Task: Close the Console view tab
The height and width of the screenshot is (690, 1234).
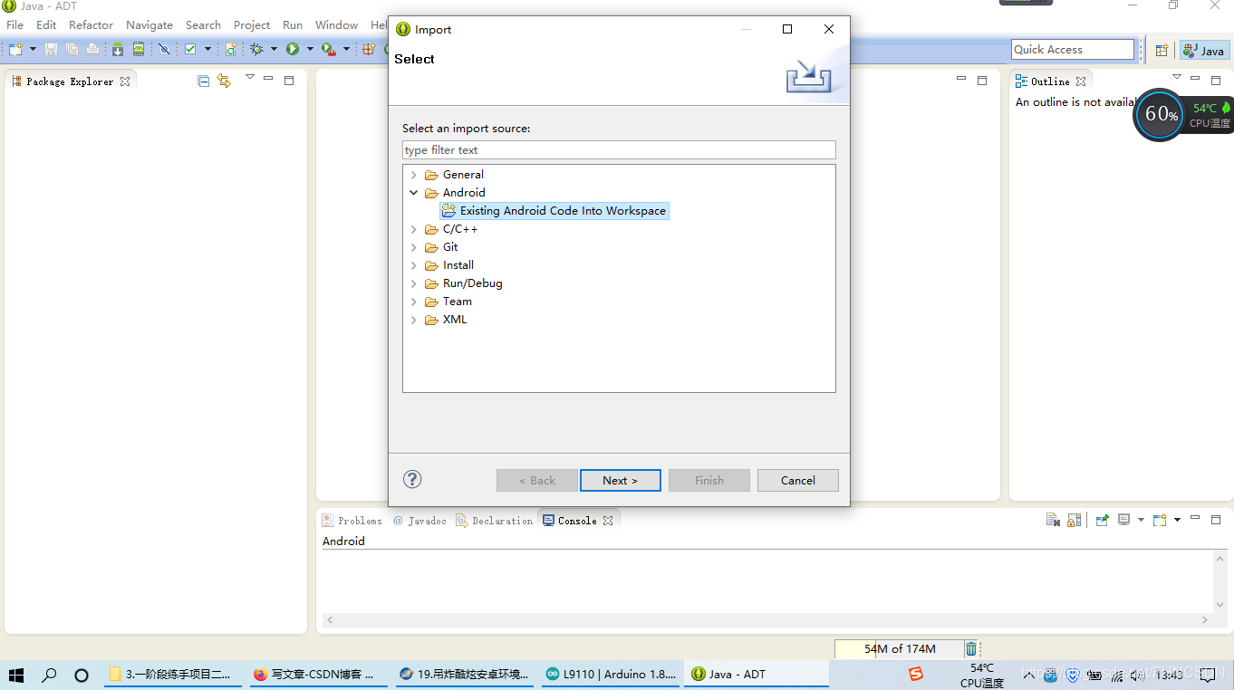Action: 608,521
